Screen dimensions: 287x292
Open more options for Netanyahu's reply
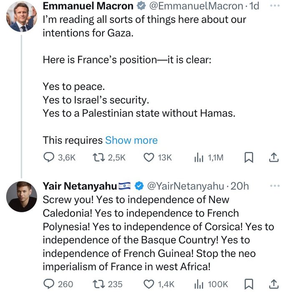275,186
